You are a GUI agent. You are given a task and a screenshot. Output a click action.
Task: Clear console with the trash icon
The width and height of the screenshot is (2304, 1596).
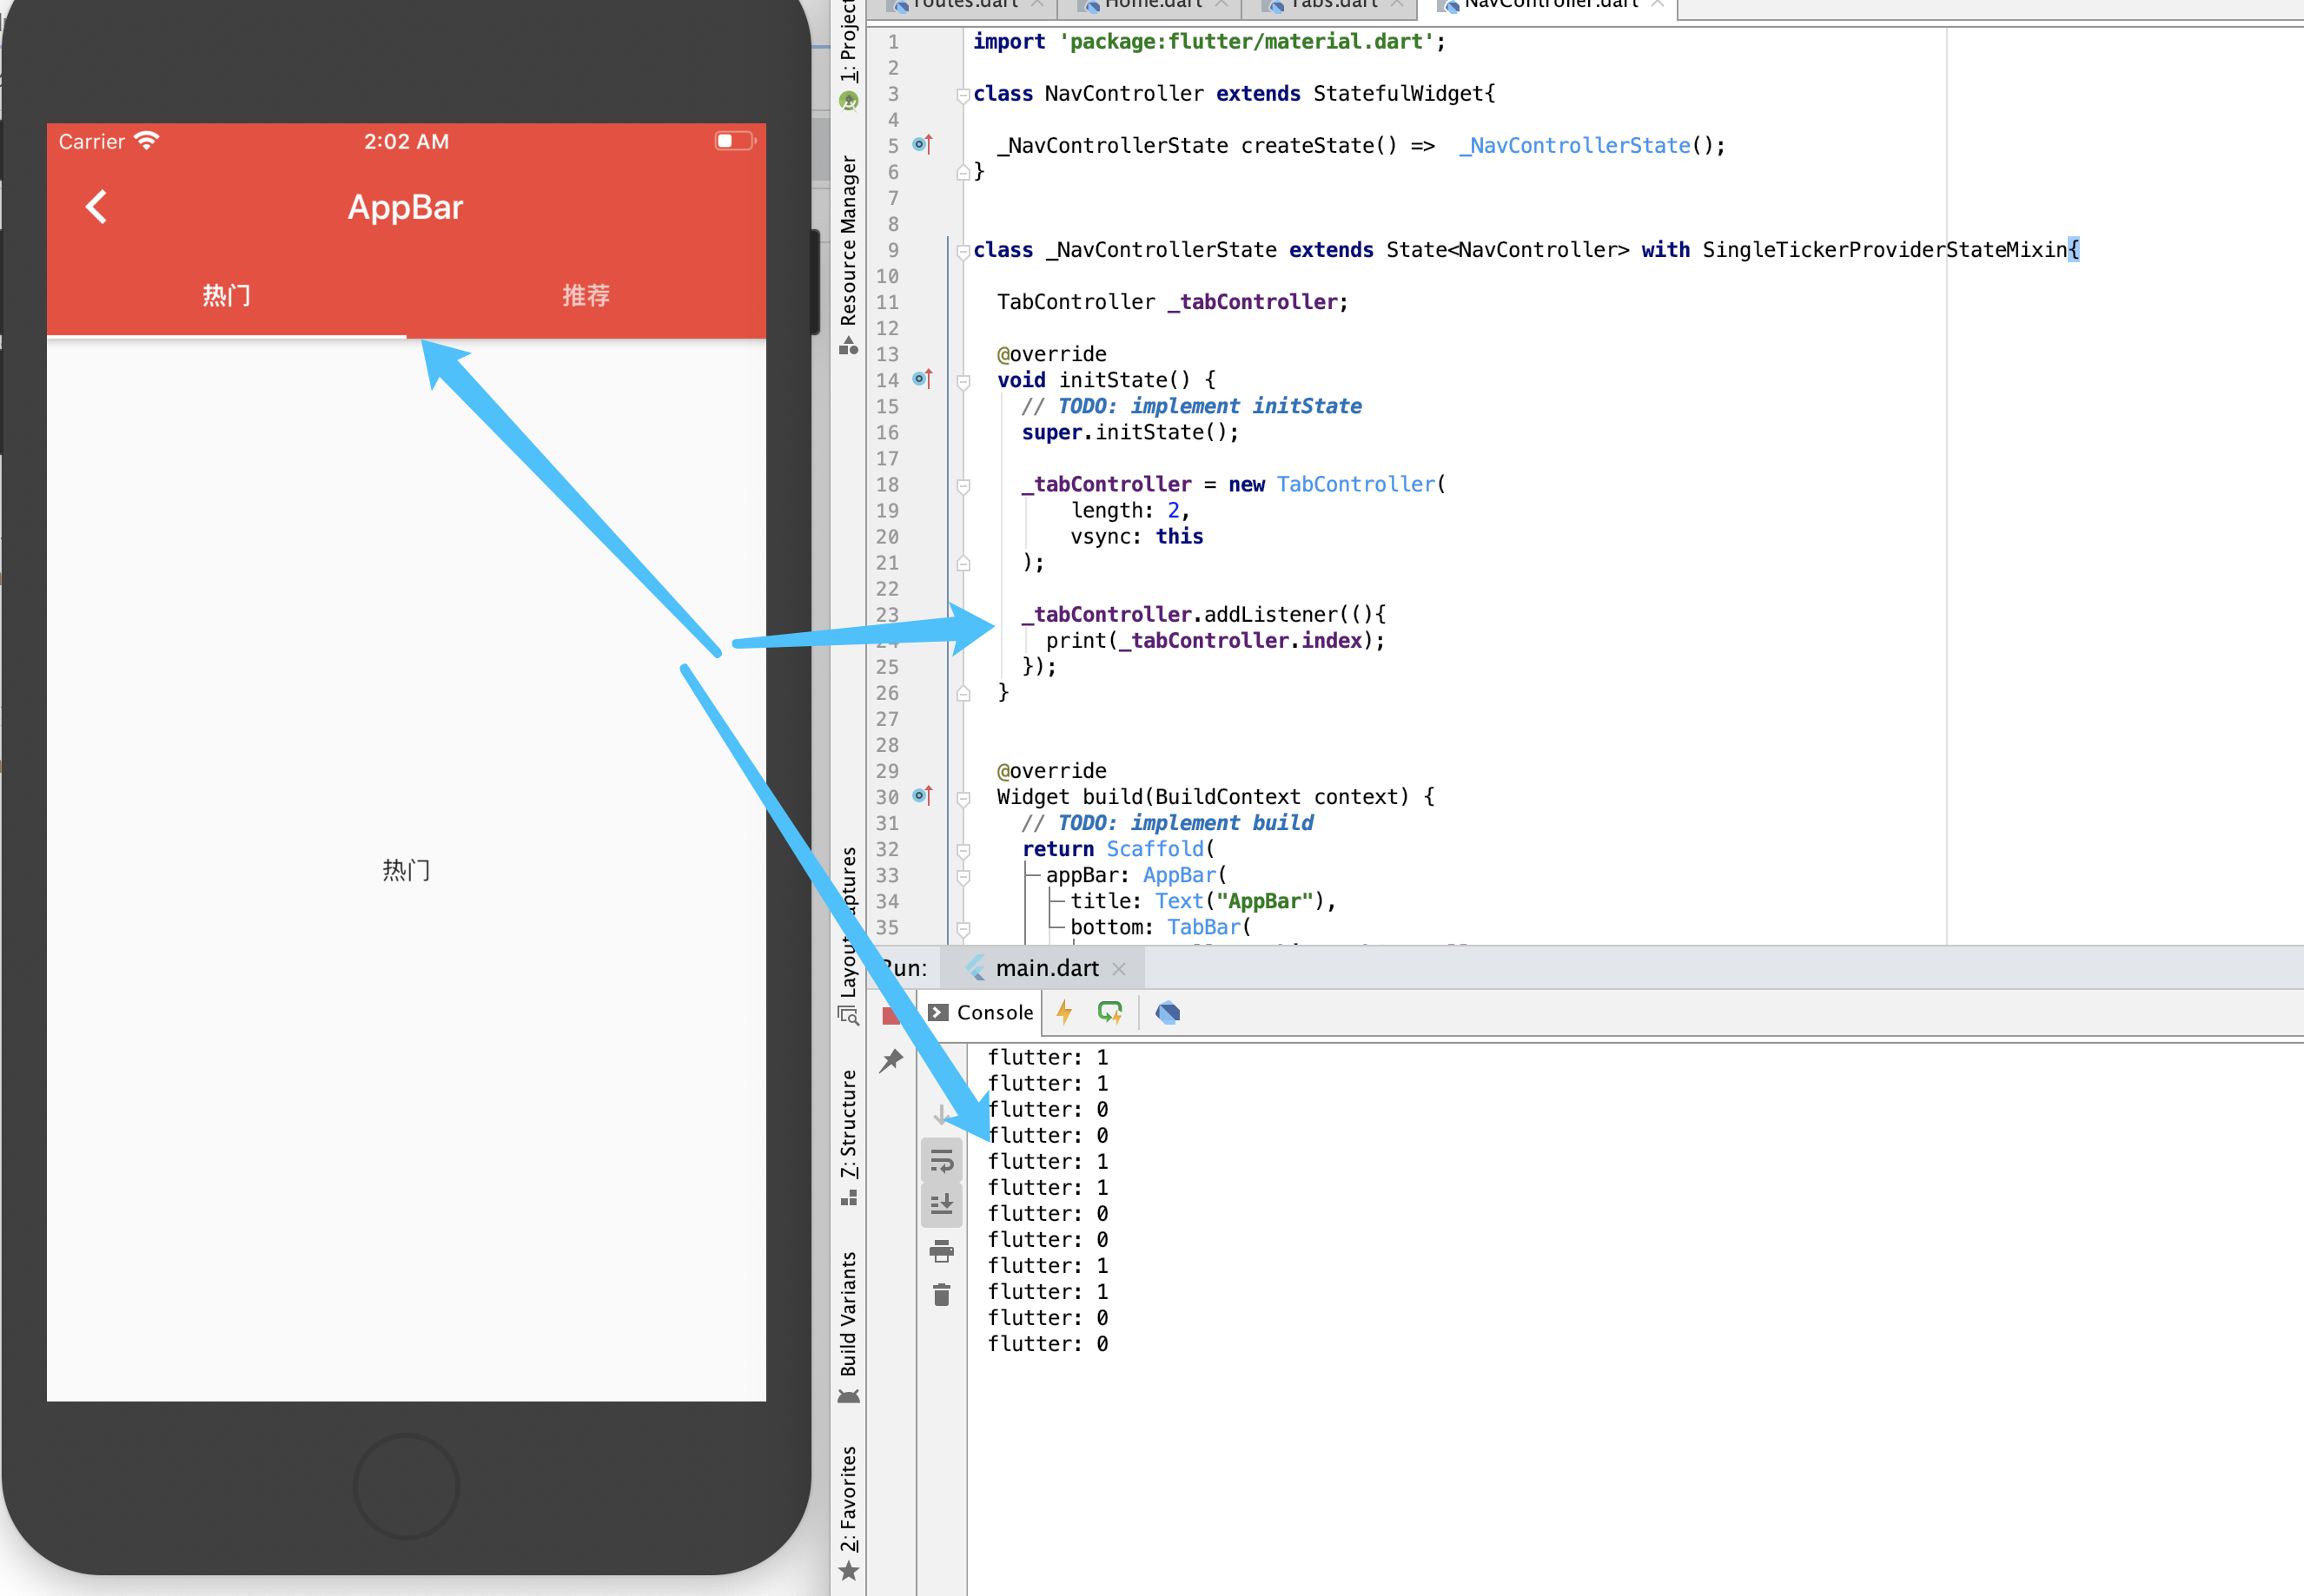click(x=942, y=1295)
